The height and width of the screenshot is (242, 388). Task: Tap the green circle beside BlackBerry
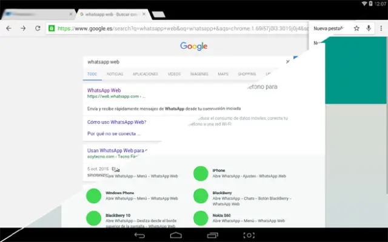pos(201,195)
